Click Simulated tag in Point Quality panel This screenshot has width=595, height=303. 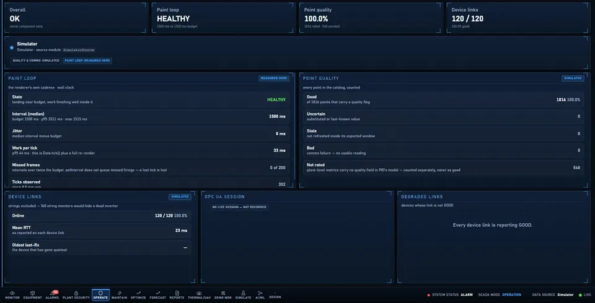click(x=573, y=79)
